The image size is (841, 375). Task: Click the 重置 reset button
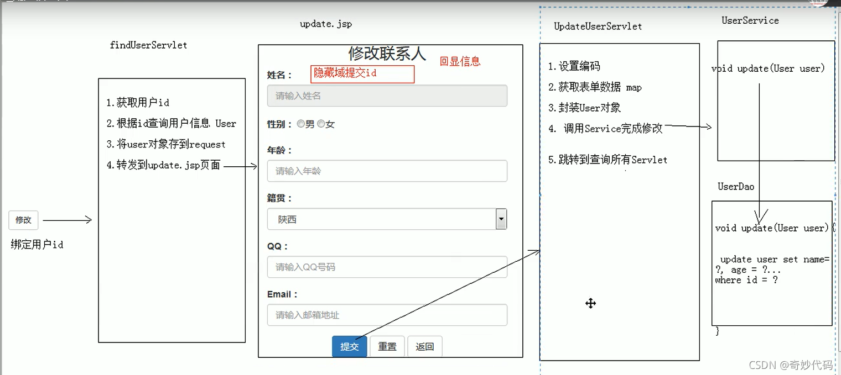point(387,346)
